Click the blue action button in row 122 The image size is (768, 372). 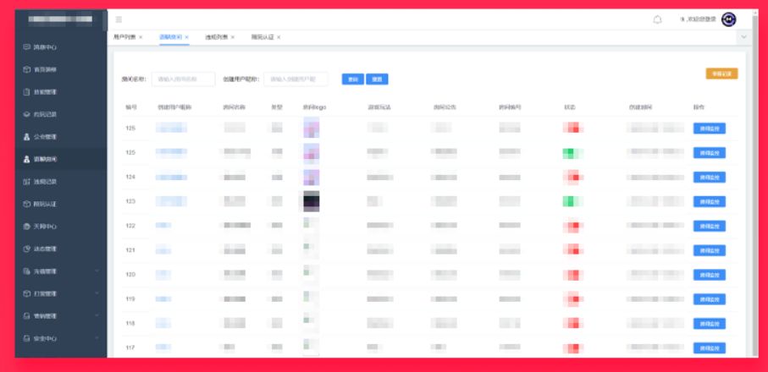pos(710,226)
